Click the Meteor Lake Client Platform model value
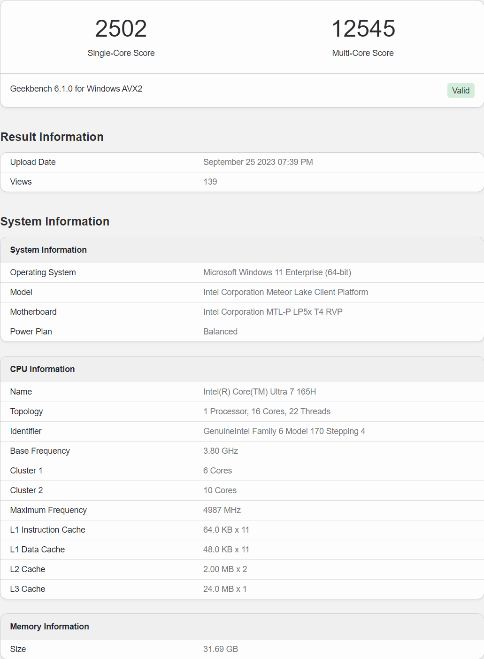Screen dimensions: 484x659 click(285, 292)
